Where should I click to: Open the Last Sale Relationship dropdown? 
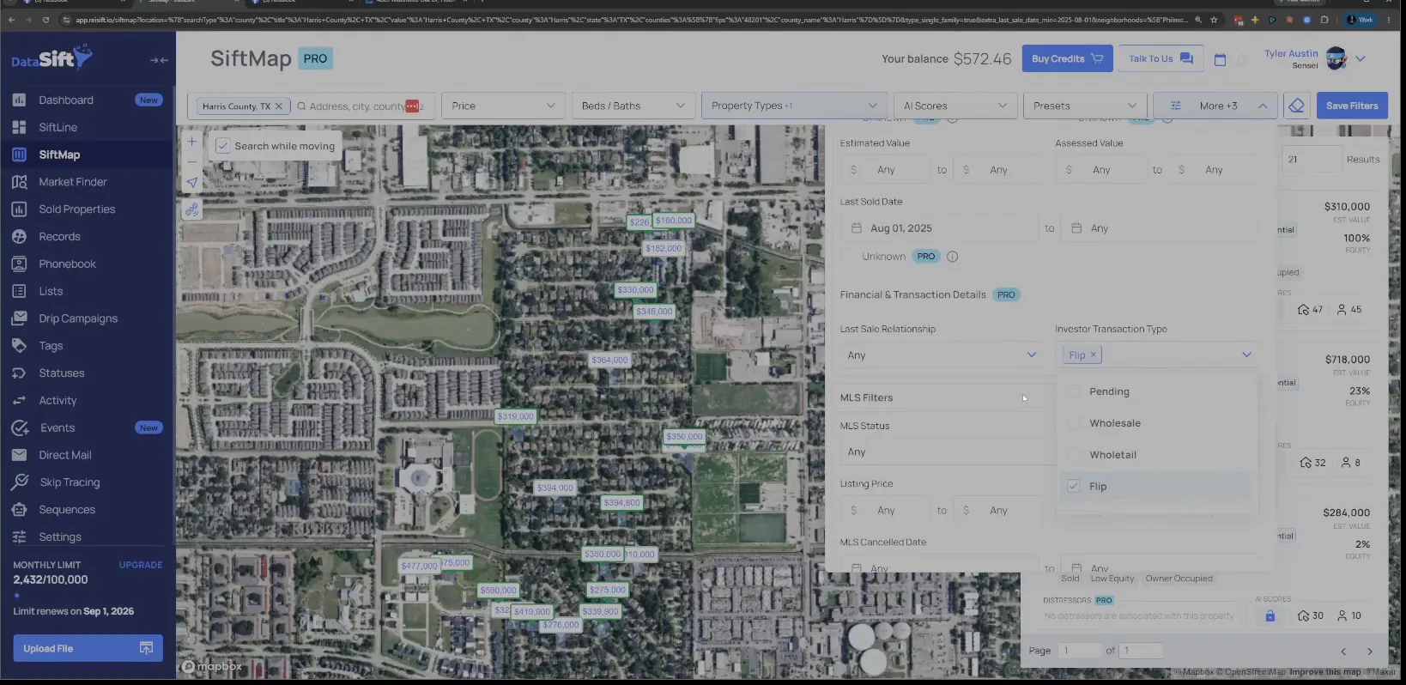click(942, 355)
